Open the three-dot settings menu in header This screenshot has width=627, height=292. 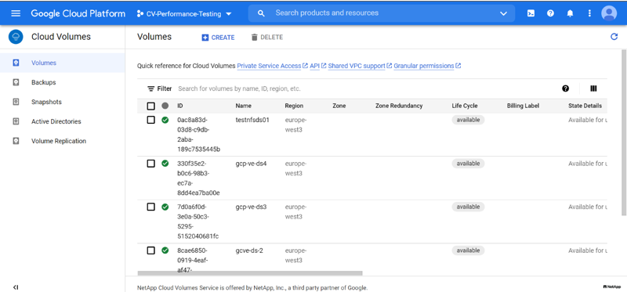pyautogui.click(x=589, y=13)
